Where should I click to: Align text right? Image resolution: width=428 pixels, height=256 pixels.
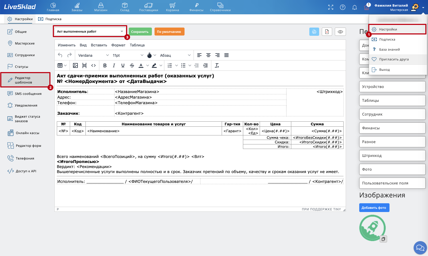coord(217,55)
